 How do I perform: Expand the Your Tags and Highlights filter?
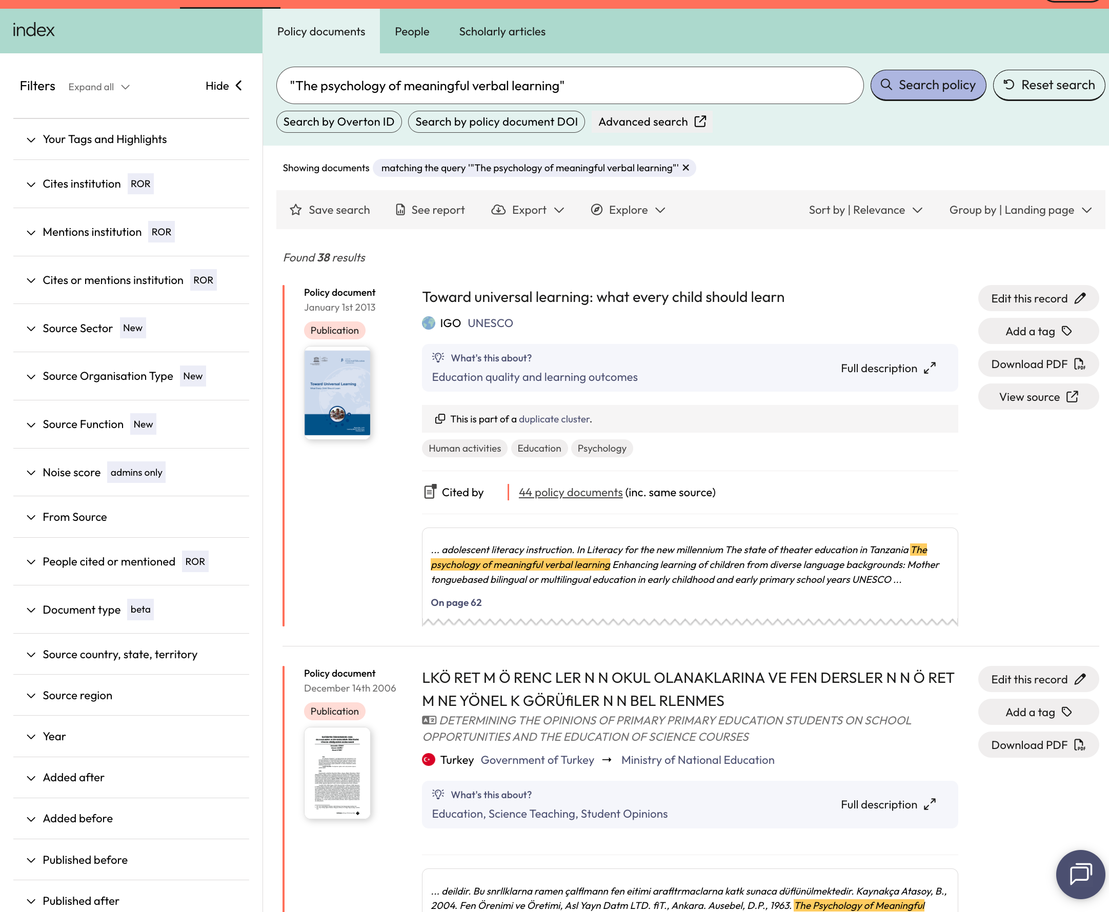click(131, 139)
